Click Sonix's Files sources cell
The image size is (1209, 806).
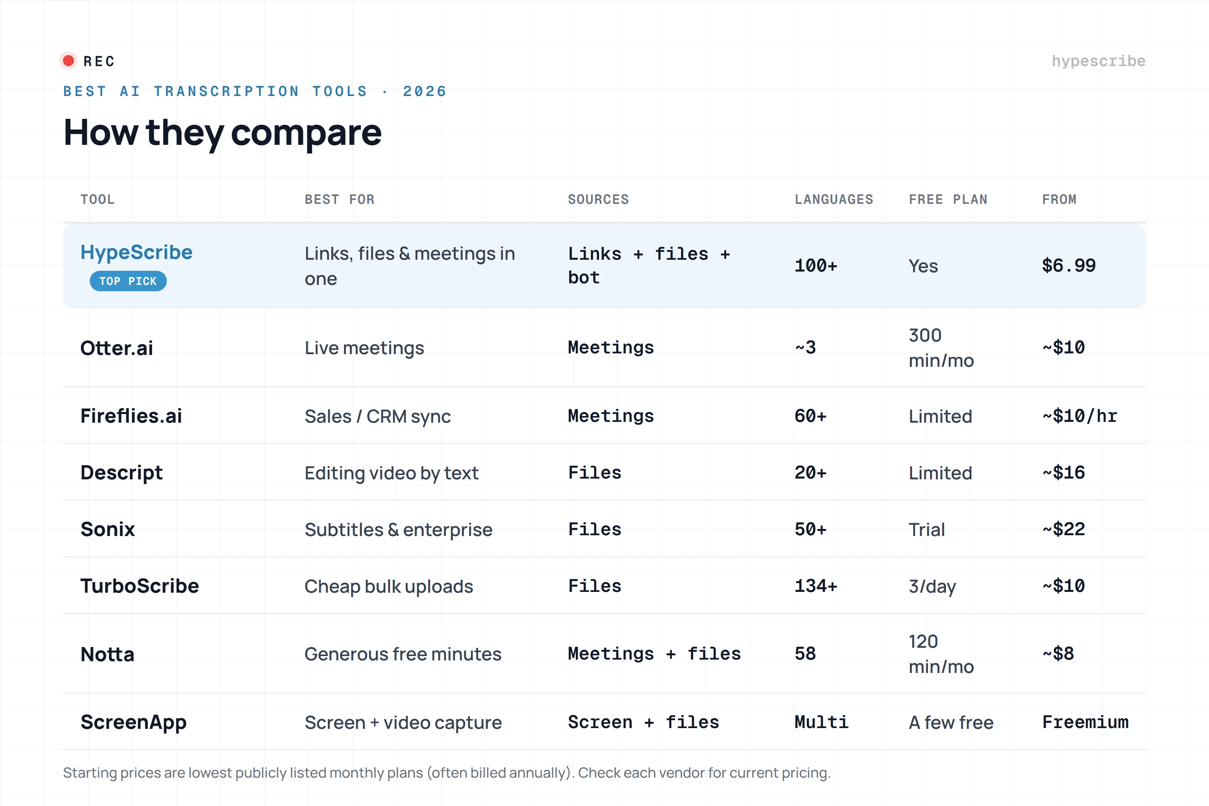595,529
